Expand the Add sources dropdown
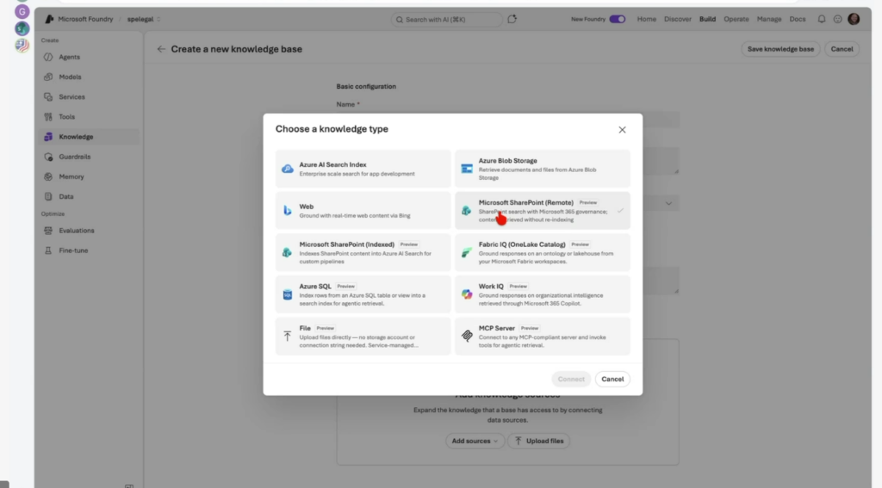Image resolution: width=882 pixels, height=488 pixels. point(475,441)
